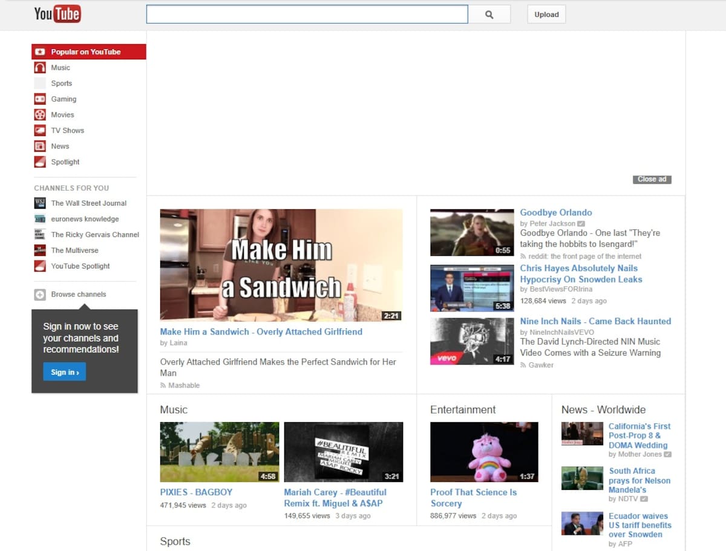Click the Nine Inch Nails vevo thumbnail

point(472,342)
